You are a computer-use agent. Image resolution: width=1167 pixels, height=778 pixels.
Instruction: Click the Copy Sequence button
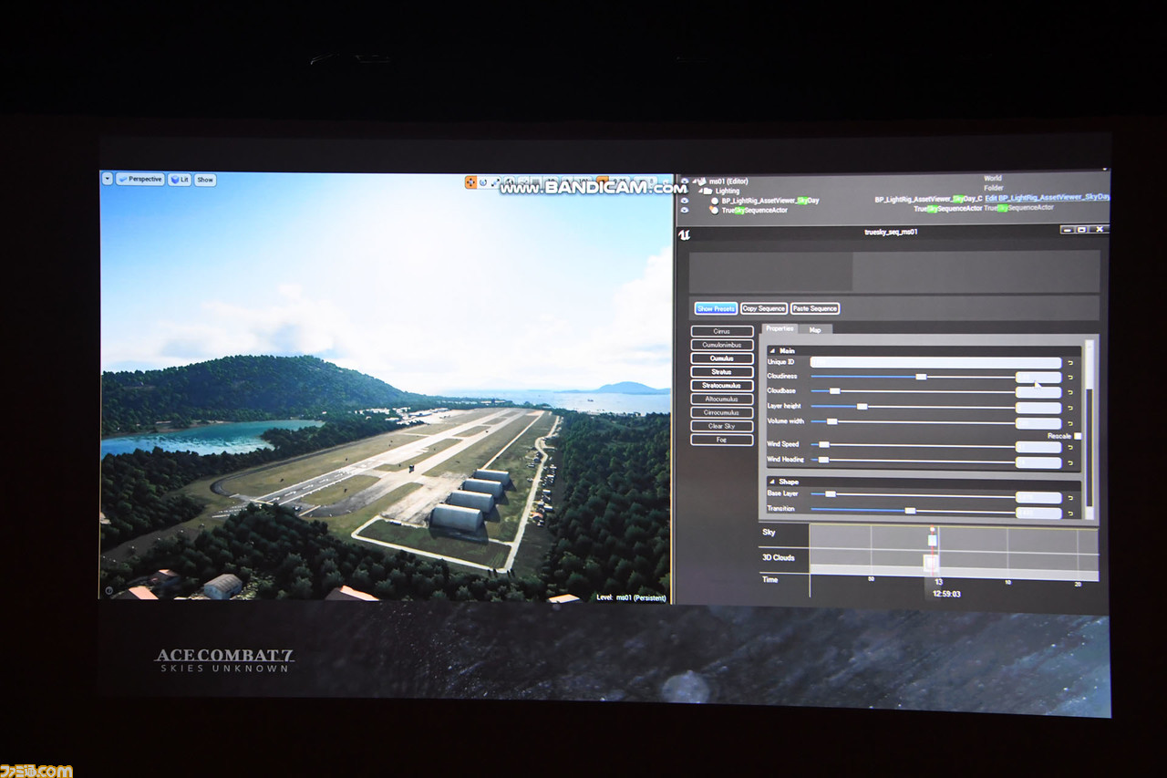point(763,308)
